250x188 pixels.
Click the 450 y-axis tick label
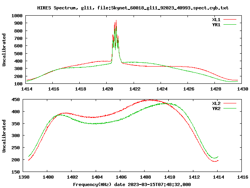pos(16,99)
